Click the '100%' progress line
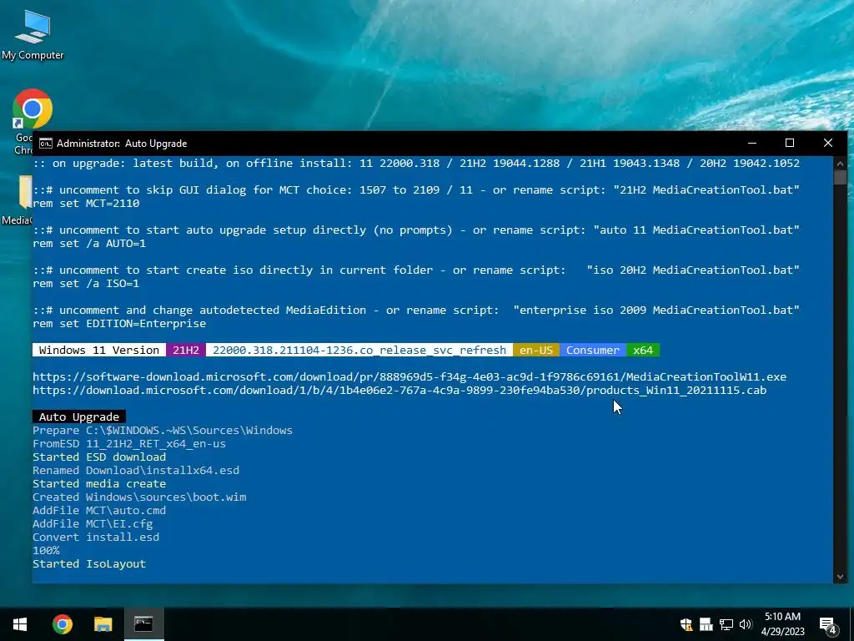Screen dimensions: 854x641 [x=46, y=551]
